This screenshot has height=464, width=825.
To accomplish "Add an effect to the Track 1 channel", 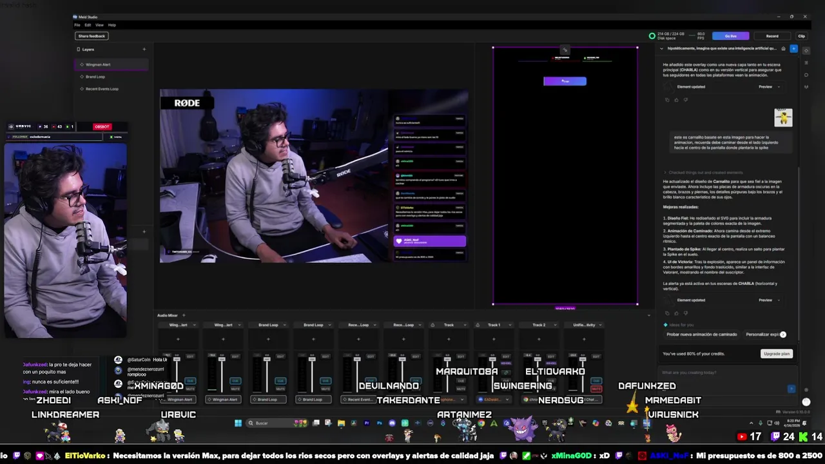I will (x=494, y=339).
